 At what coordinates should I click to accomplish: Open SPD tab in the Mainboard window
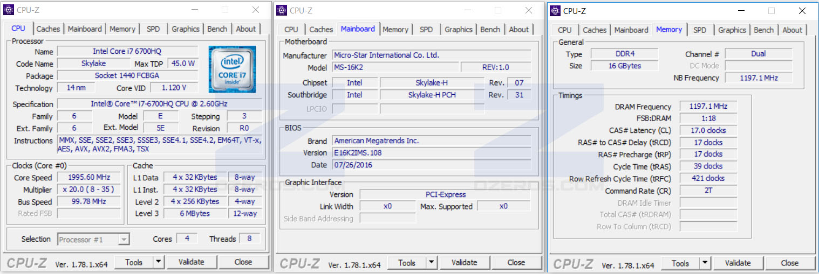pyautogui.click(x=426, y=30)
